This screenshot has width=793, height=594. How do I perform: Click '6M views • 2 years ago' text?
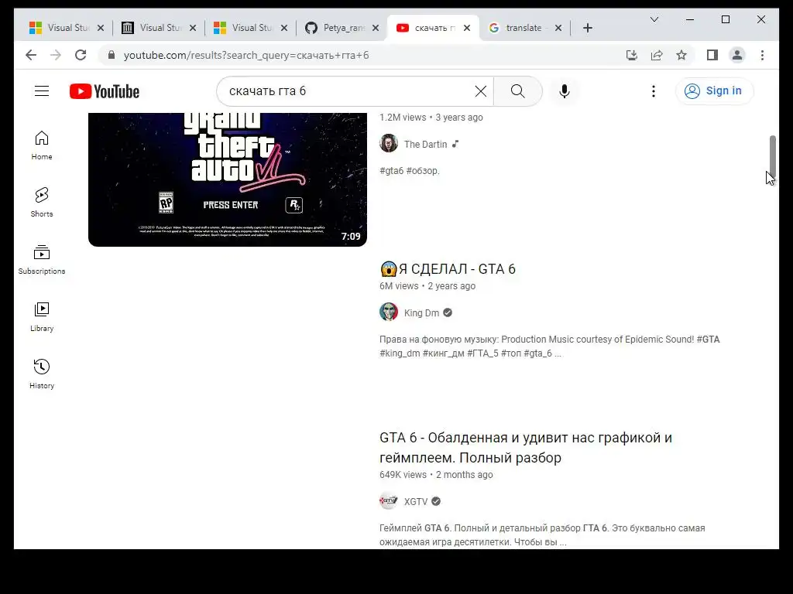tap(427, 286)
